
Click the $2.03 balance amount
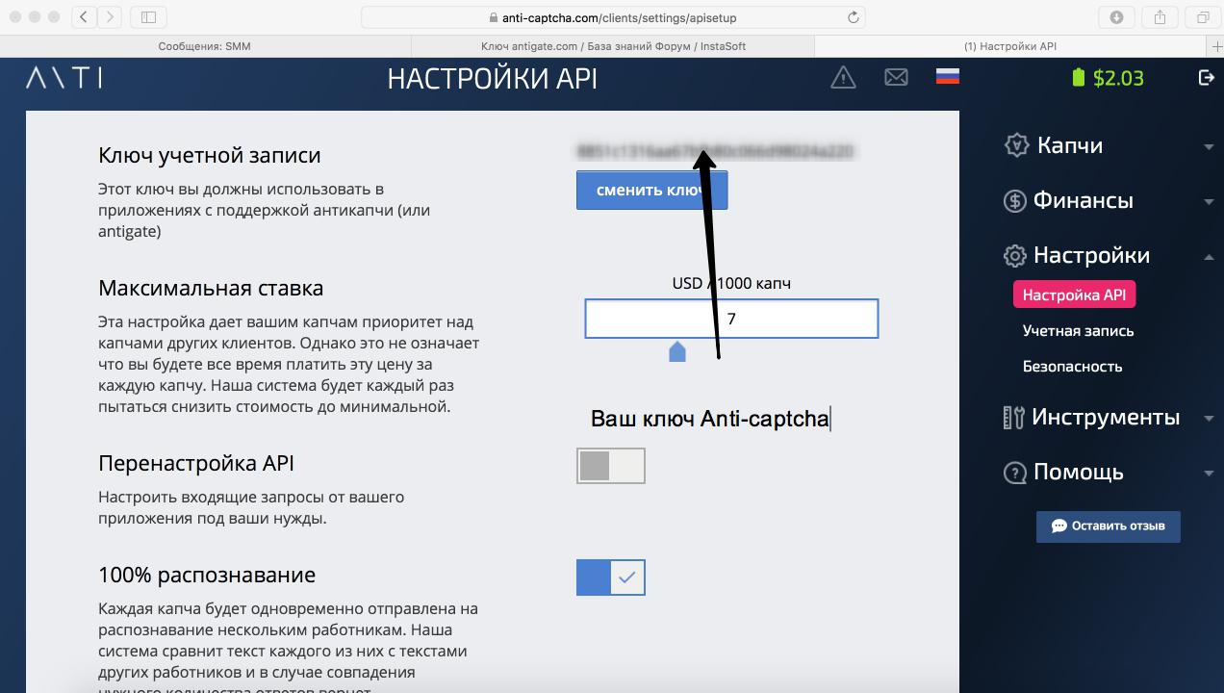coord(1118,78)
